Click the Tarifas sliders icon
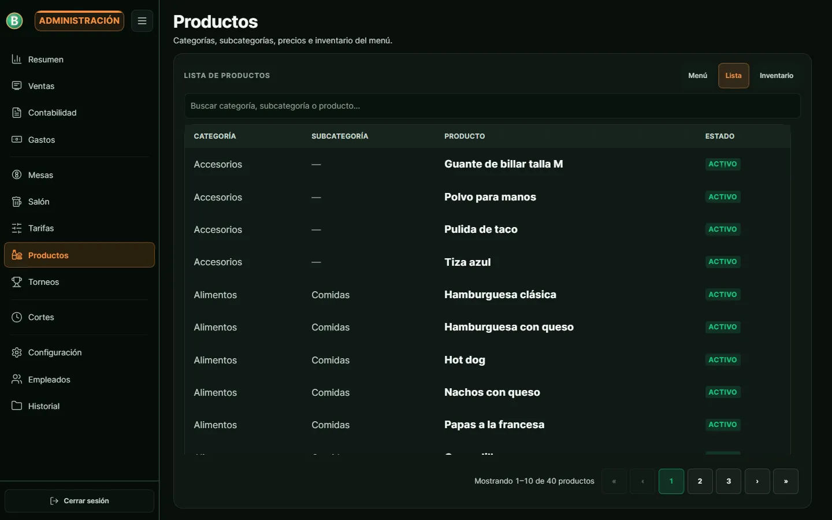This screenshot has height=520, width=832. pos(17,228)
